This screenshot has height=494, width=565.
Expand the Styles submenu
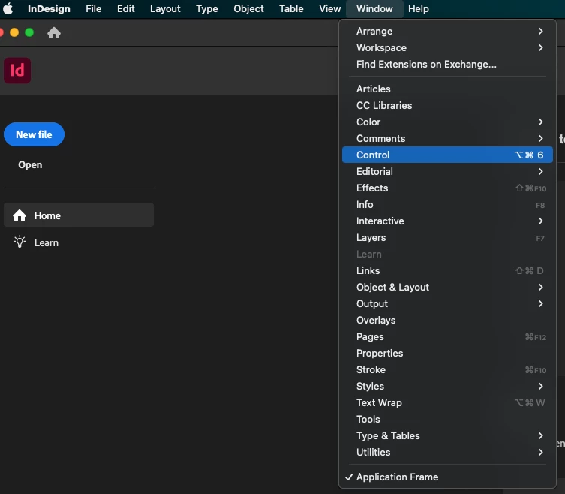click(x=447, y=386)
